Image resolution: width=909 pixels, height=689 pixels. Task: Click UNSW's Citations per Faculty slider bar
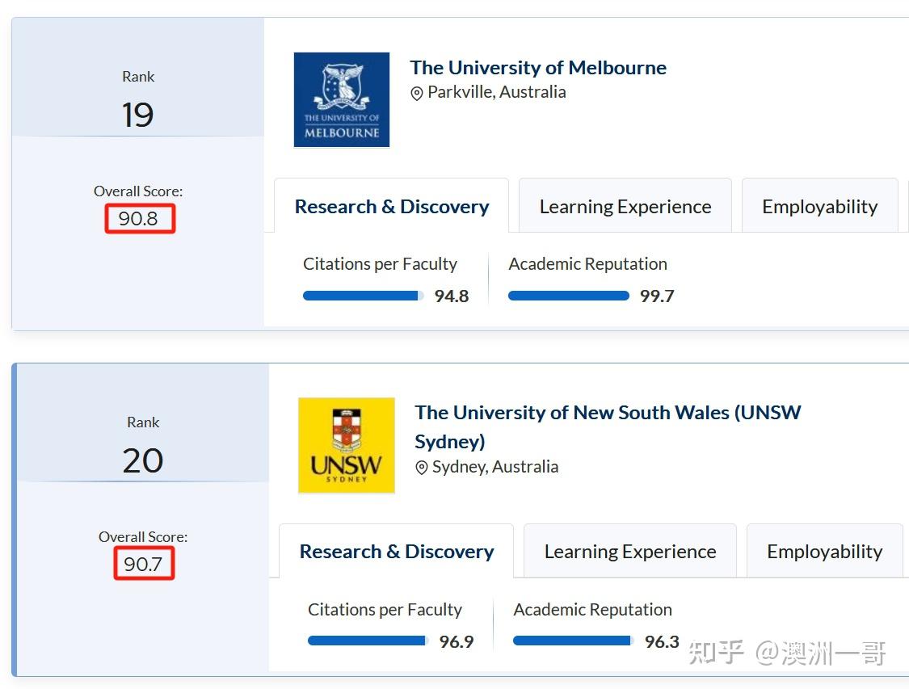tap(366, 641)
